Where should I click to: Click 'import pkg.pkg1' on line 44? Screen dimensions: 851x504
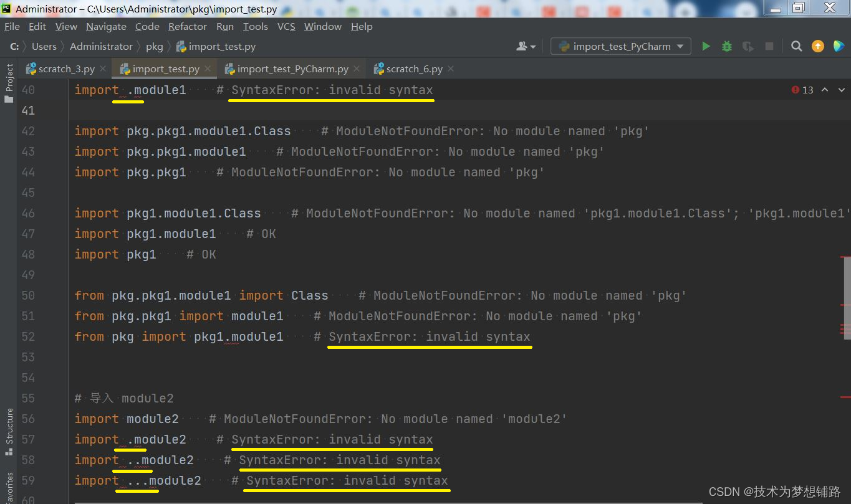point(130,172)
